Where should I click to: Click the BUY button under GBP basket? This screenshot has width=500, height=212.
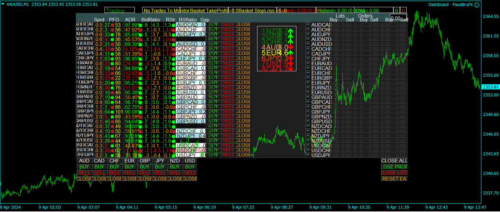click(x=145, y=167)
